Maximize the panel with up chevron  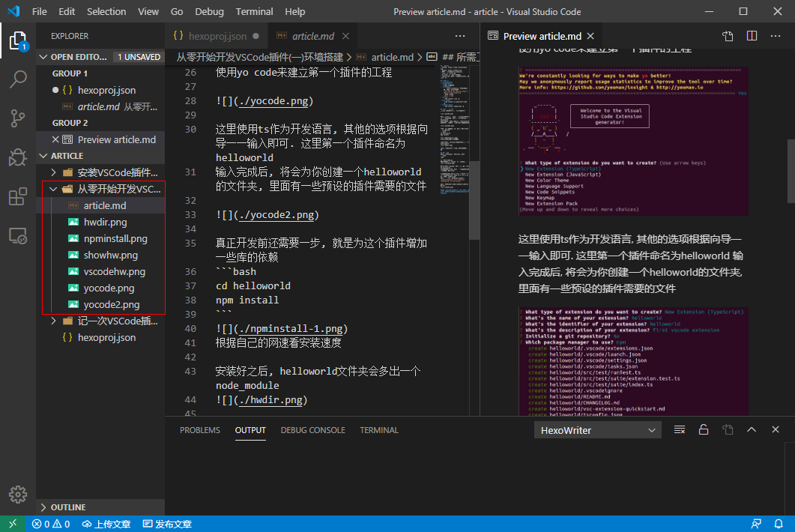click(x=752, y=430)
